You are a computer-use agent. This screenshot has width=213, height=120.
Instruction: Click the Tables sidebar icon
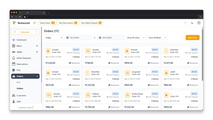(14, 52)
